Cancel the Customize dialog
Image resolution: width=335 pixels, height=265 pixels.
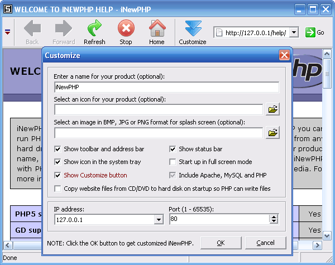tap(265, 243)
